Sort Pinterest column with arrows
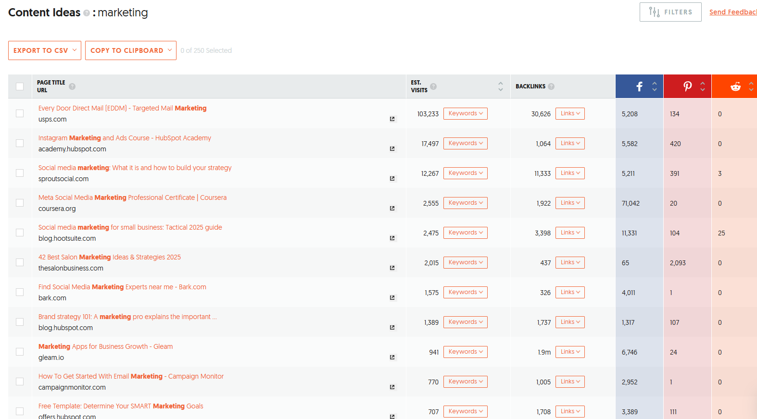The width and height of the screenshot is (757, 419). coord(703,86)
